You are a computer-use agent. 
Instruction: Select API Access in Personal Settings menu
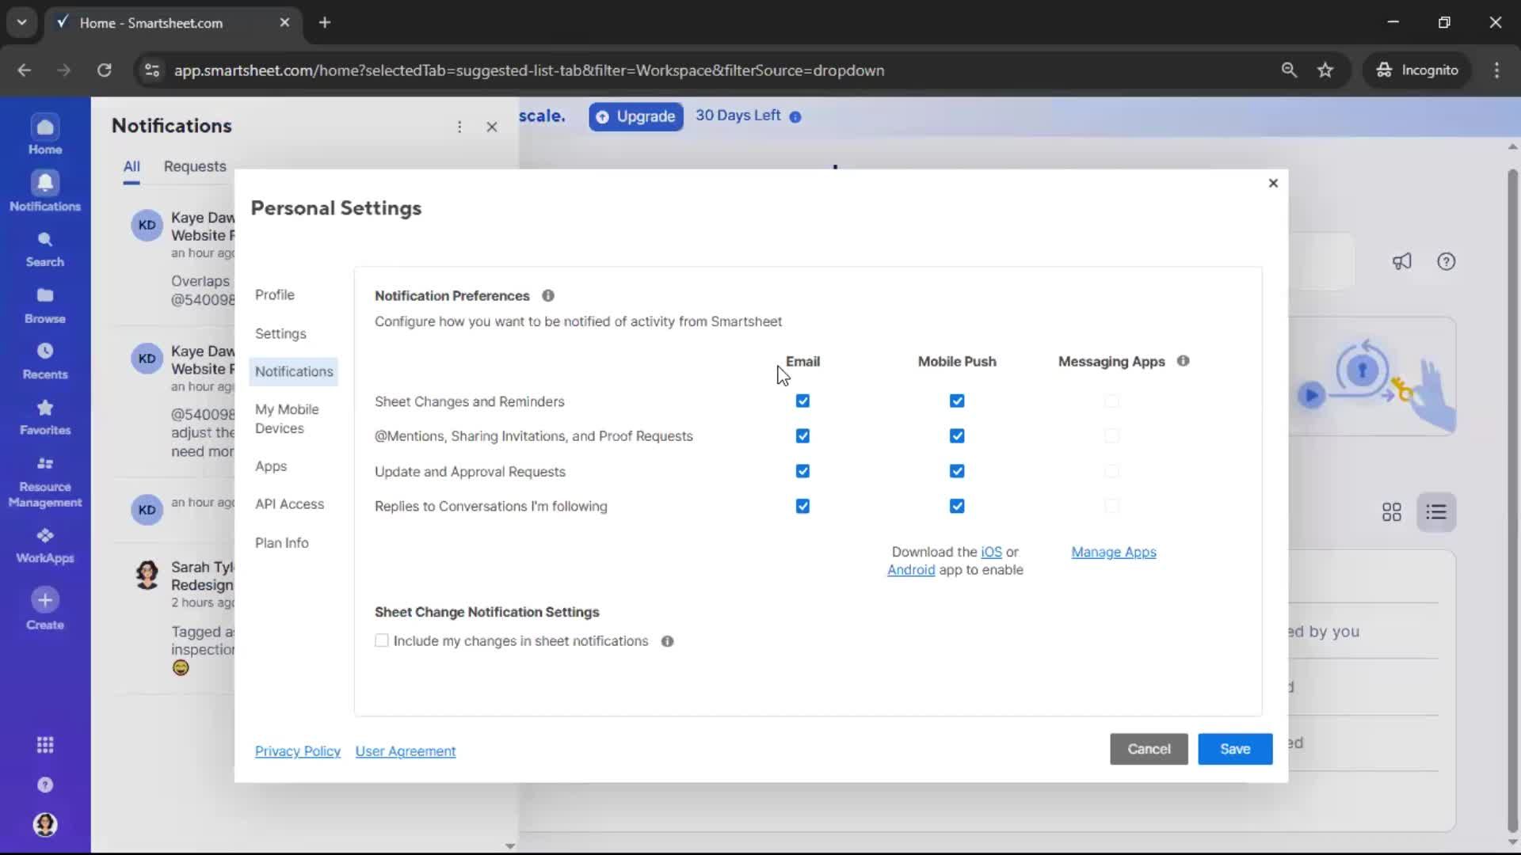click(x=289, y=504)
